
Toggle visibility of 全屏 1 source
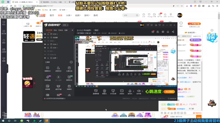[x=45, y=58]
